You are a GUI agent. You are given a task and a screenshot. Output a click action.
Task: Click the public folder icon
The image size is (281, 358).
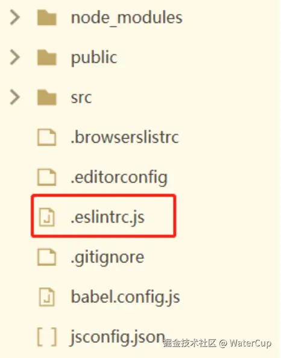coord(46,57)
